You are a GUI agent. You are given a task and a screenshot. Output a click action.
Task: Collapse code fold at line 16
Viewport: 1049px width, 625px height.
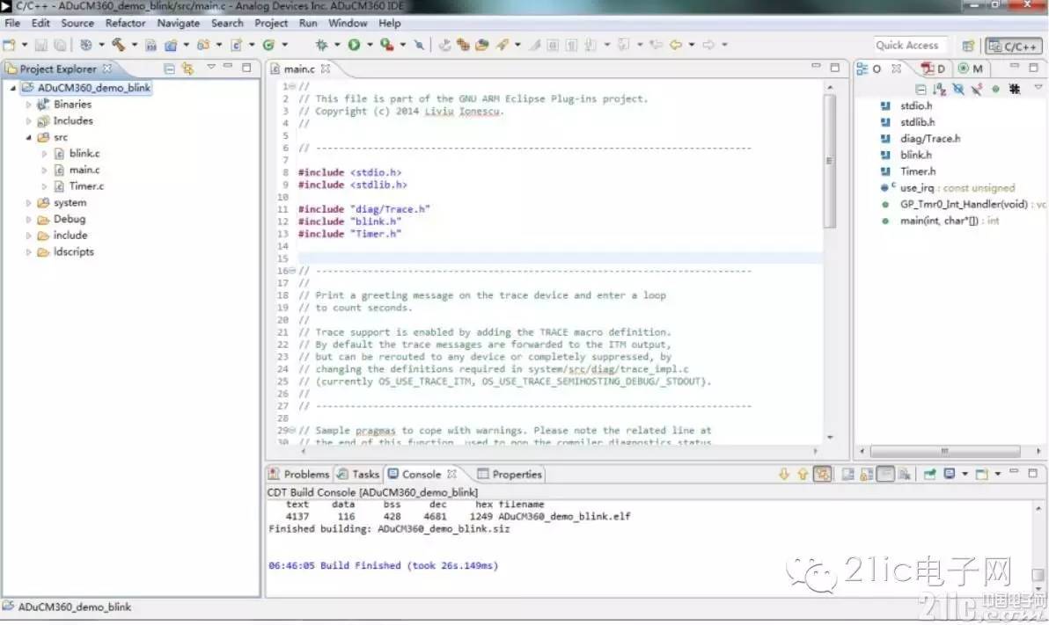click(291, 271)
